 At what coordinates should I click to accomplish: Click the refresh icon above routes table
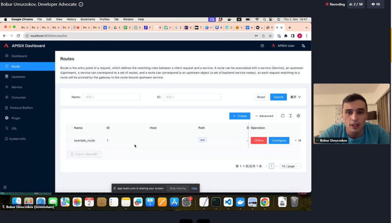(283, 116)
